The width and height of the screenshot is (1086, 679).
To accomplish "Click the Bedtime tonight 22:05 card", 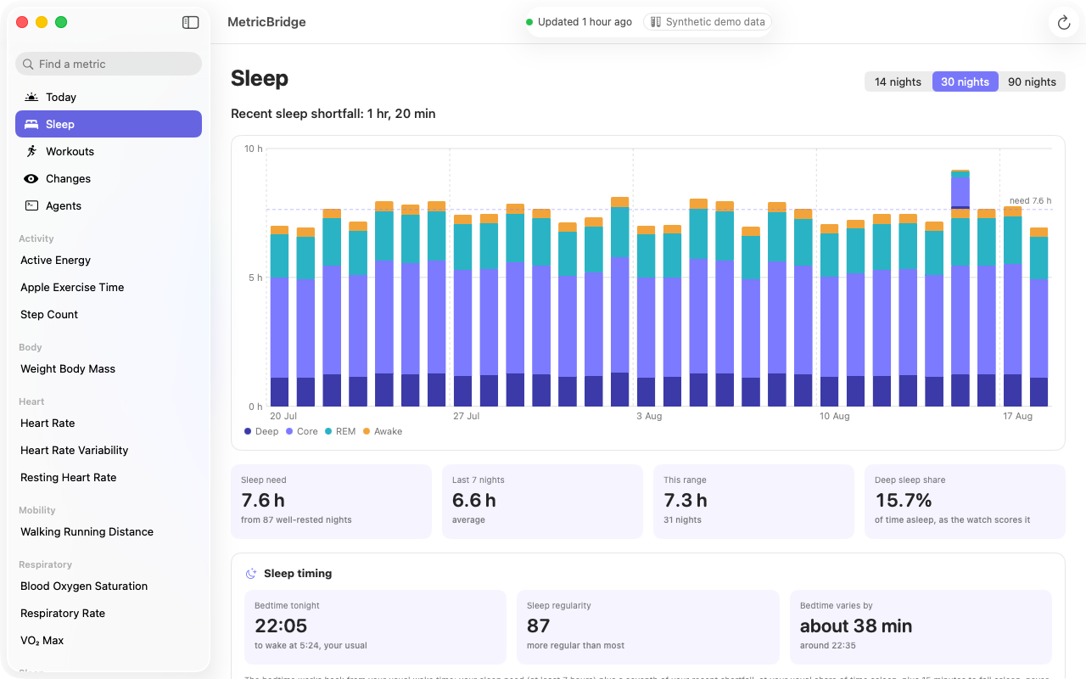I will click(x=375, y=627).
